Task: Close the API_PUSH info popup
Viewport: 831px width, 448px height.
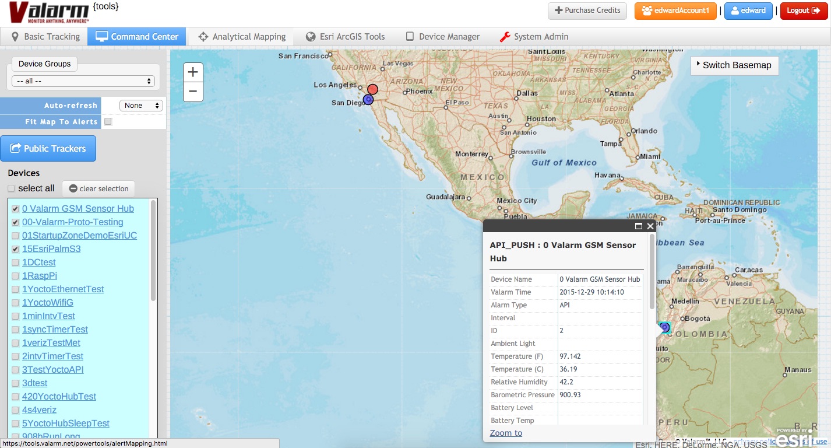Action: tap(650, 226)
